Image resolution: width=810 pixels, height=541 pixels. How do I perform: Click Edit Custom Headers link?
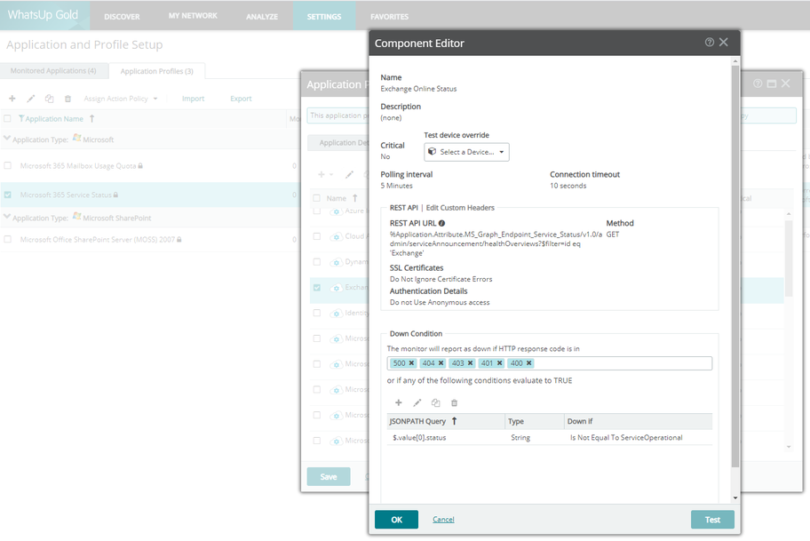click(x=460, y=208)
